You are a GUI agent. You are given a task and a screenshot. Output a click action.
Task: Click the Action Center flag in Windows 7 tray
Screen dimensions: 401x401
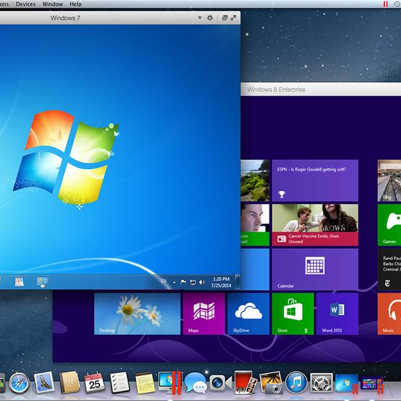pyautogui.click(x=183, y=282)
